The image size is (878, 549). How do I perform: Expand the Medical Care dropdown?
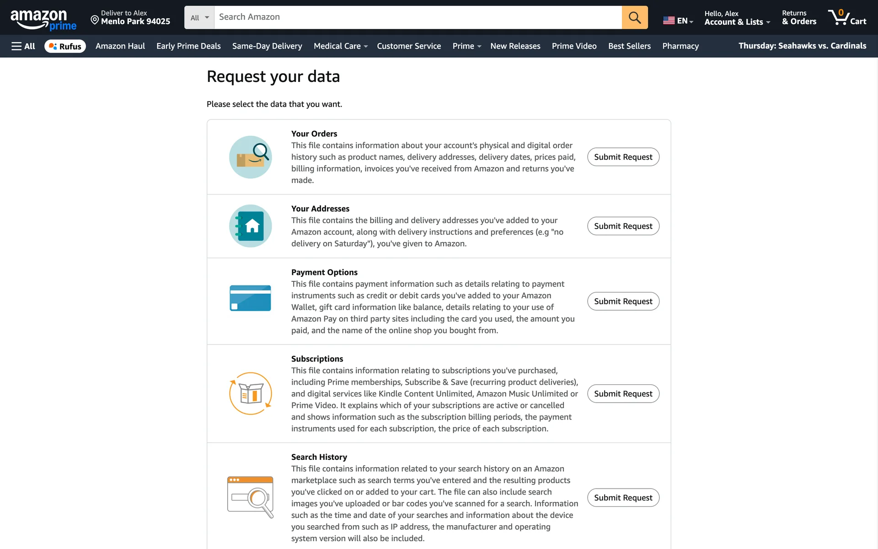coord(340,46)
